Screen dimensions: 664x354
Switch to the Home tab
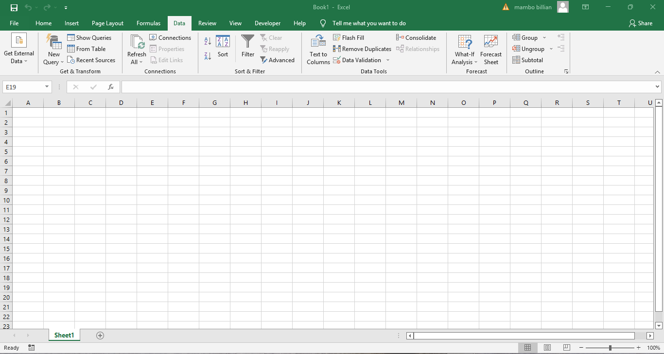pyautogui.click(x=43, y=23)
